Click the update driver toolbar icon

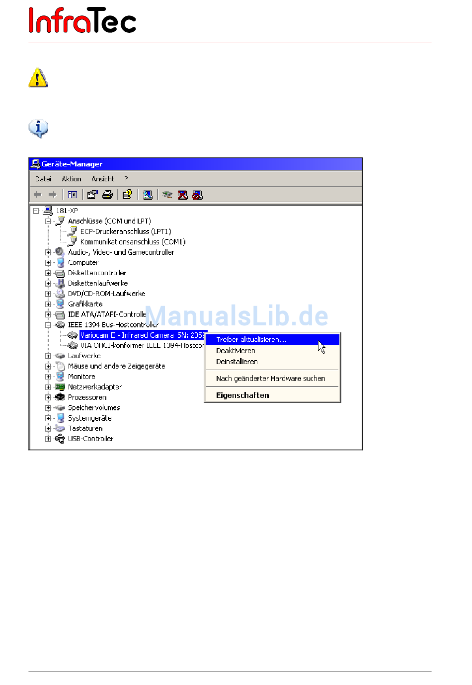pos(167,195)
